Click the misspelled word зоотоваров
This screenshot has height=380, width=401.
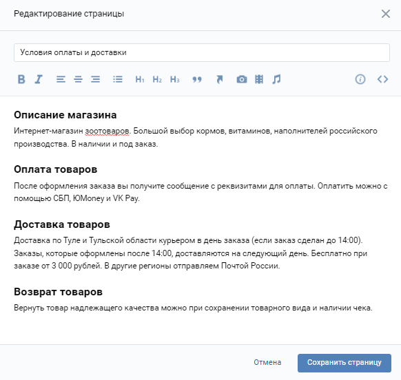pyautogui.click(x=107, y=131)
